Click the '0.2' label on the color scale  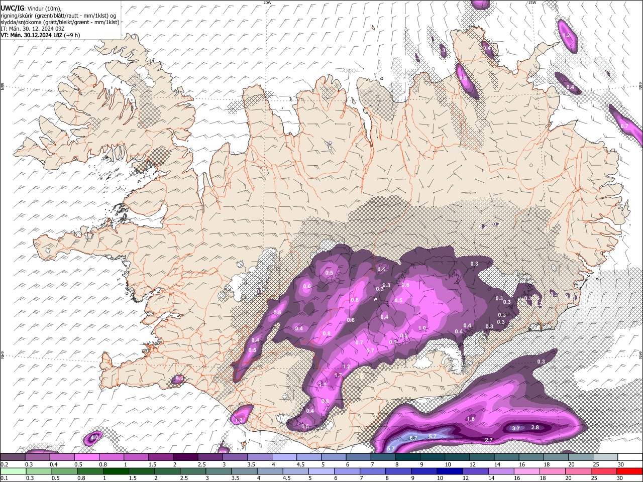(x=4, y=464)
